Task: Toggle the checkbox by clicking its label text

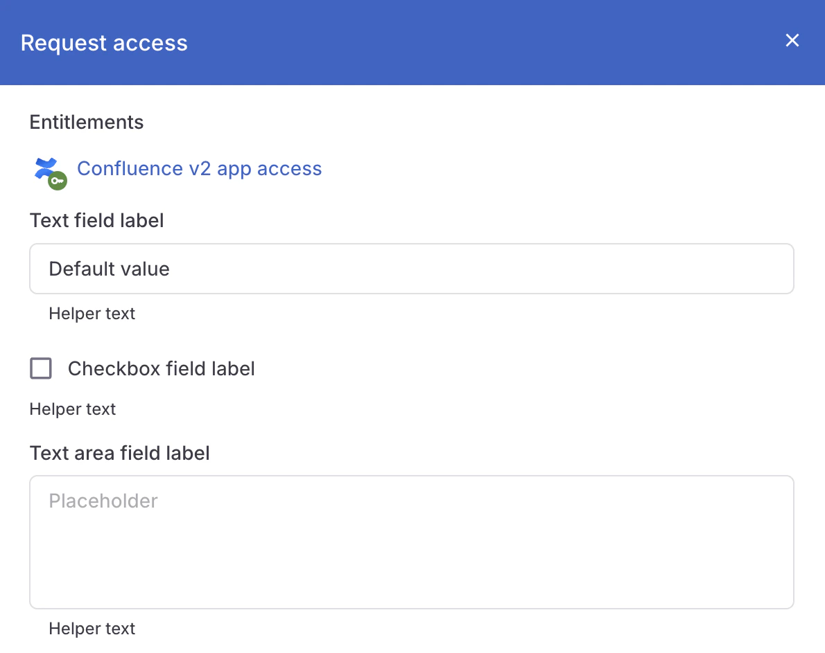Action: [x=161, y=368]
